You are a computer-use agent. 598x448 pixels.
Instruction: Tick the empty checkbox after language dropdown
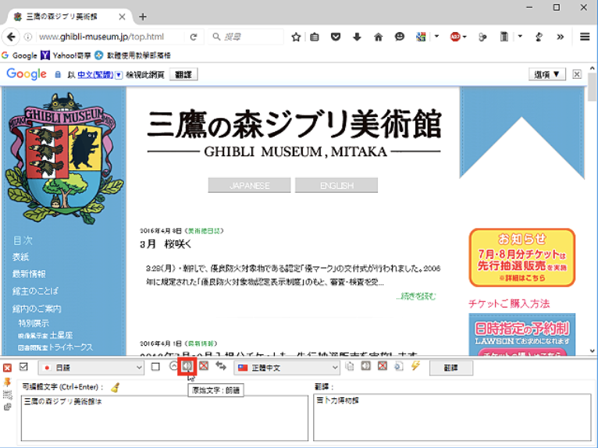[x=155, y=367]
